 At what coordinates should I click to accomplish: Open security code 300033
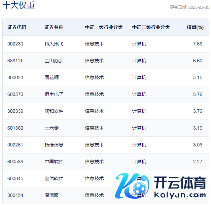[x=15, y=77]
